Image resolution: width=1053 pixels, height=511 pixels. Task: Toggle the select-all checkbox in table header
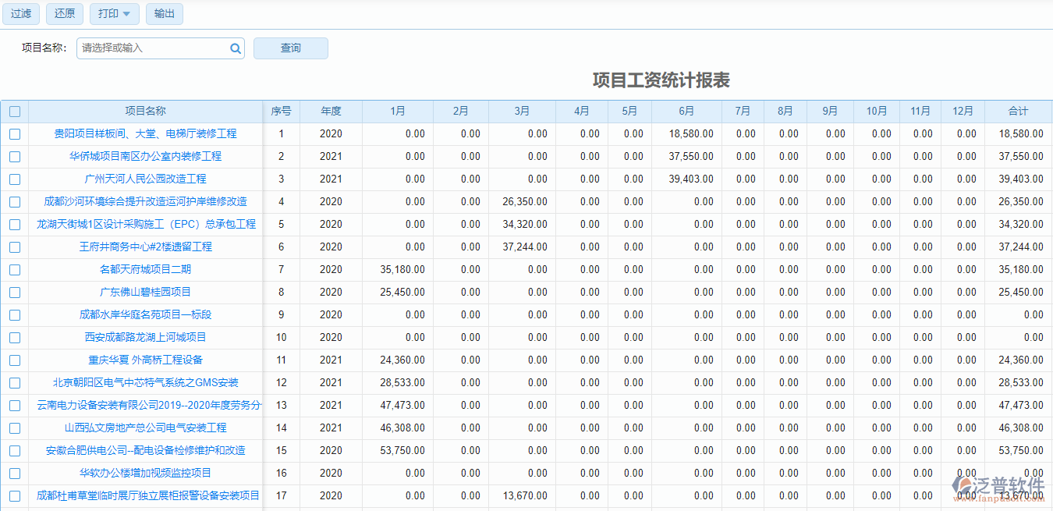pos(14,111)
